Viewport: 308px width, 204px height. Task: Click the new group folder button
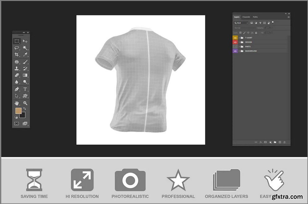[x=275, y=142]
